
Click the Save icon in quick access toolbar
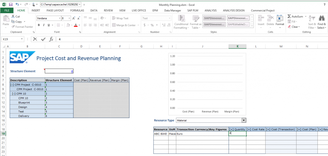pyautogui.click(x=11, y=4)
